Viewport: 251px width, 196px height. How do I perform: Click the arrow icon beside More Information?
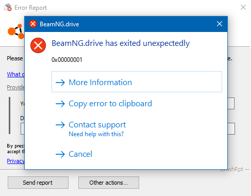click(x=60, y=83)
